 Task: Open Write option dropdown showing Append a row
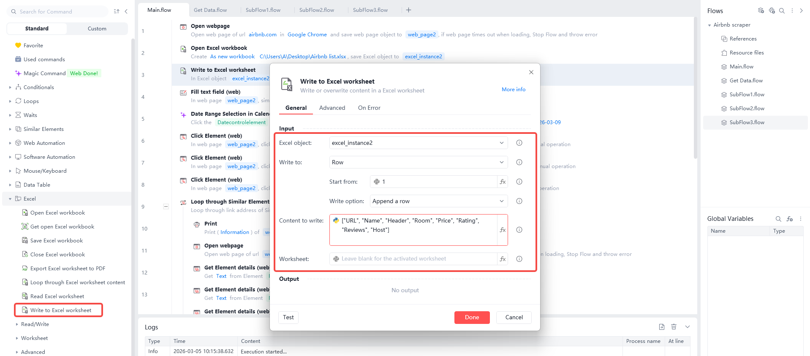439,201
